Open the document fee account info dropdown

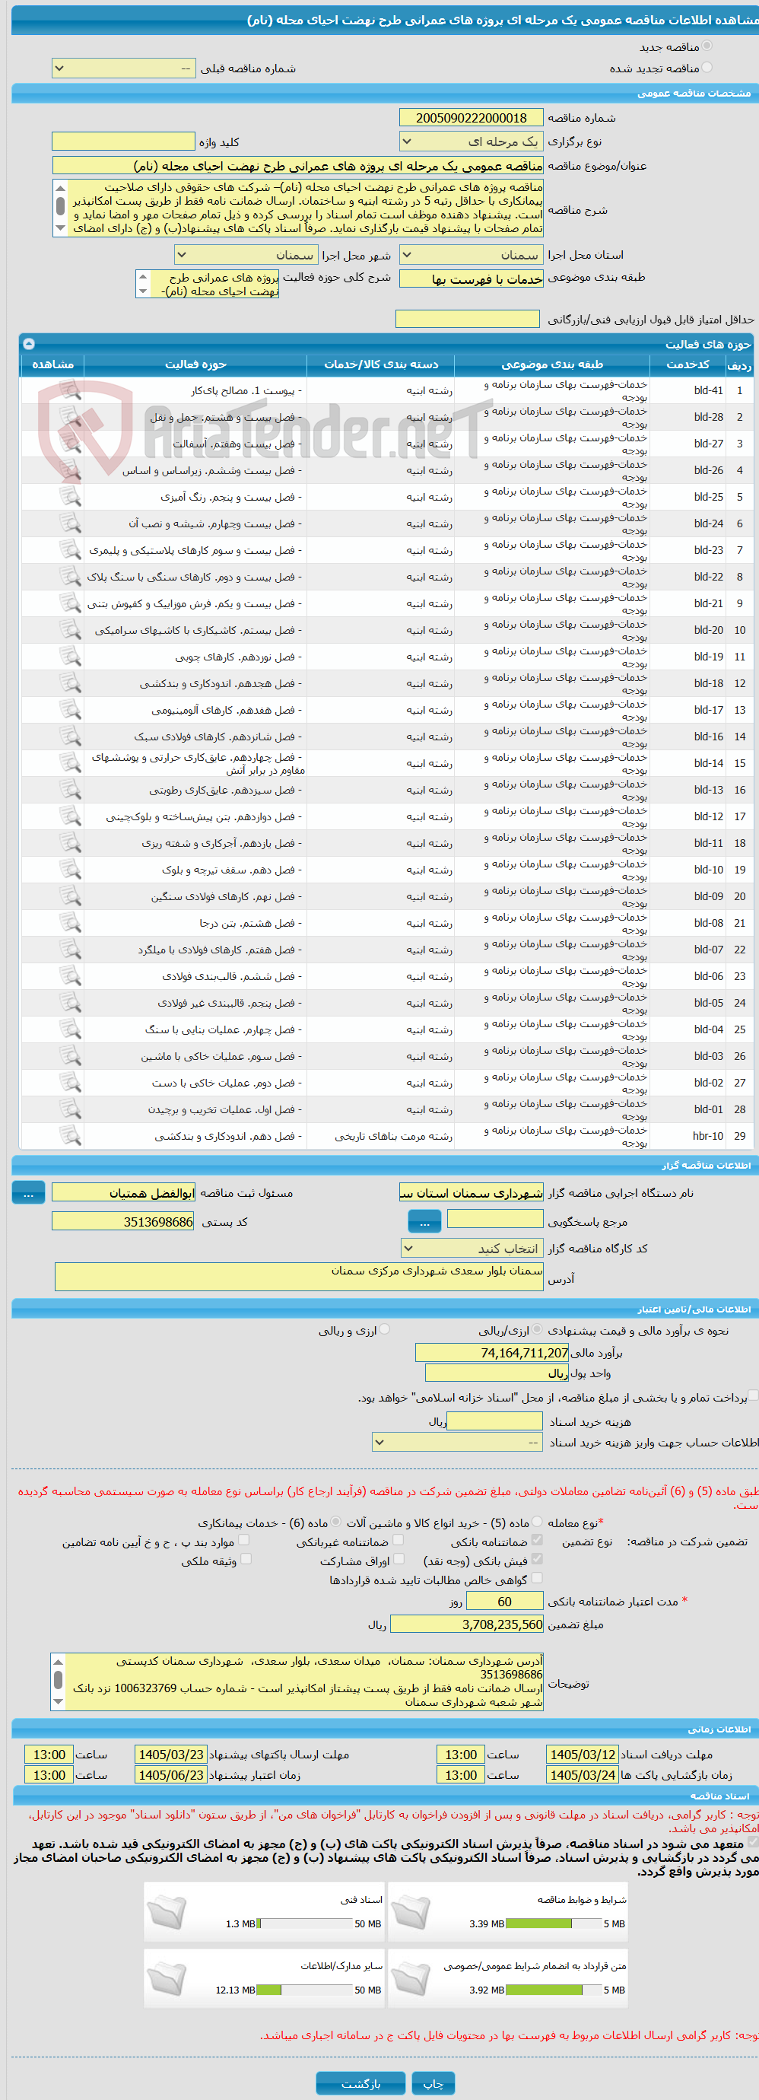click(457, 1442)
